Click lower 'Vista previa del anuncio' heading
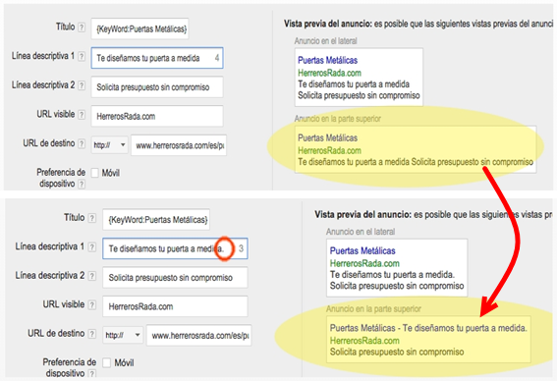This screenshot has height=381, width=557. (363, 214)
